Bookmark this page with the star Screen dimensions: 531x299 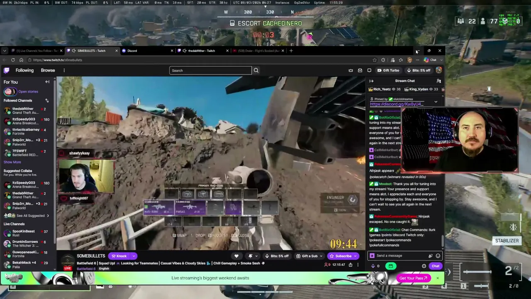coord(375,60)
